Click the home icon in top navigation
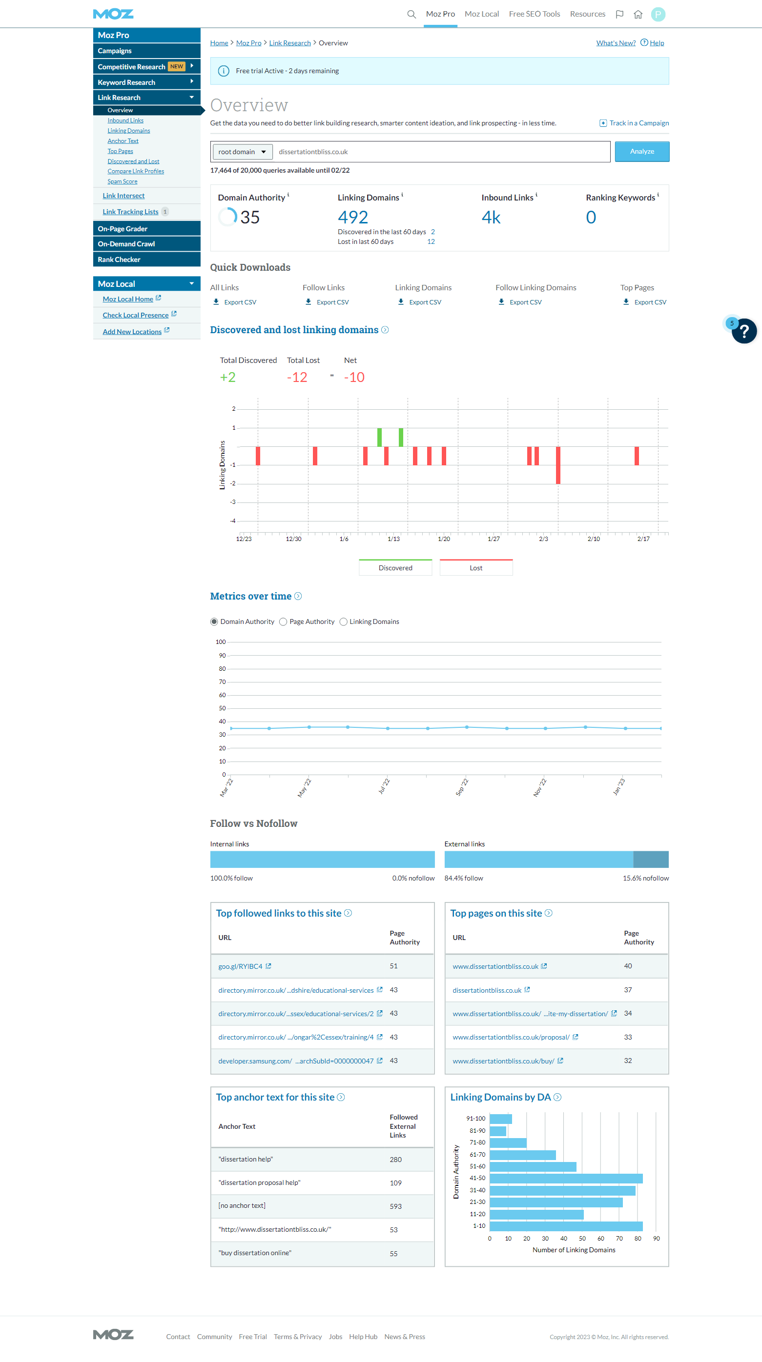 [x=638, y=14]
